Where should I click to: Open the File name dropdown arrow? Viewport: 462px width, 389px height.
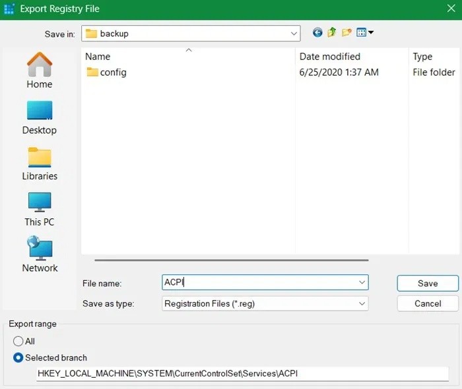click(362, 283)
